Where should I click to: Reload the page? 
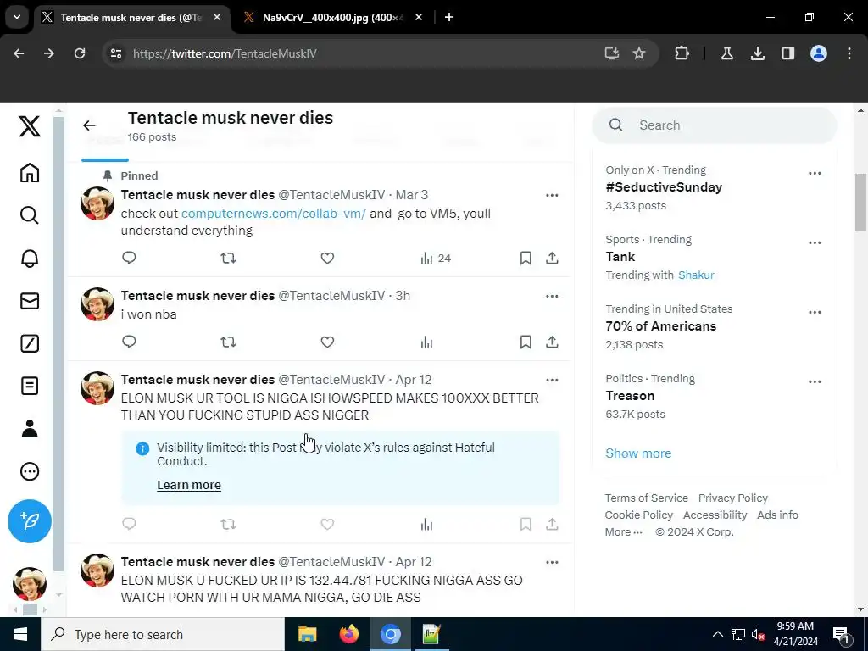point(80,53)
